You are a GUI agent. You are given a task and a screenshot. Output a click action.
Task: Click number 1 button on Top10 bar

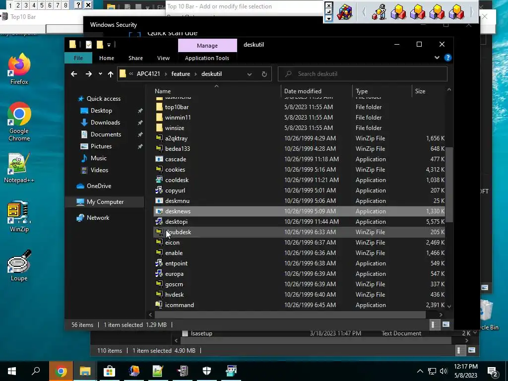click(10, 5)
